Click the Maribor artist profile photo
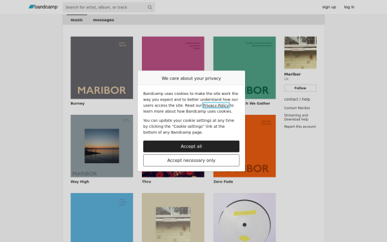This screenshot has width=387, height=242. tap(301, 53)
